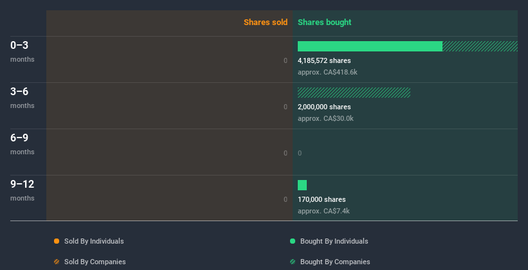Select the Bought By Companies legend label
The width and height of the screenshot is (528, 270).
335,262
